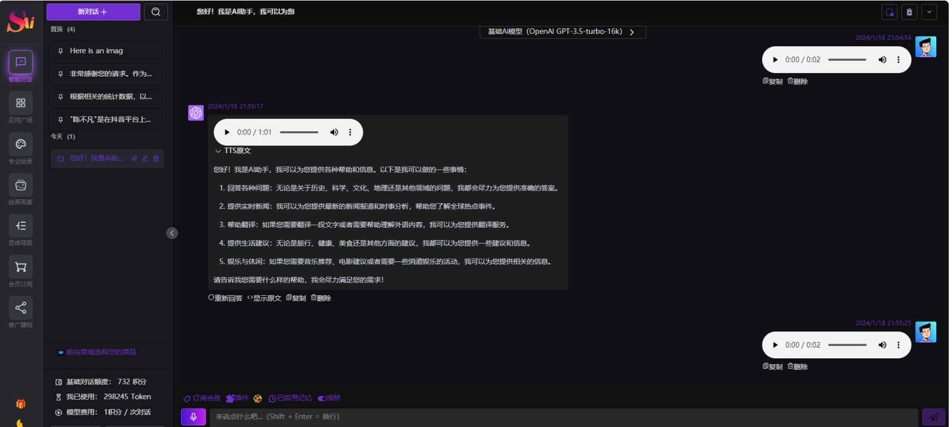Rename today's conversation with pencil icon
Image resolution: width=952 pixels, height=427 pixels.
coord(145,158)
